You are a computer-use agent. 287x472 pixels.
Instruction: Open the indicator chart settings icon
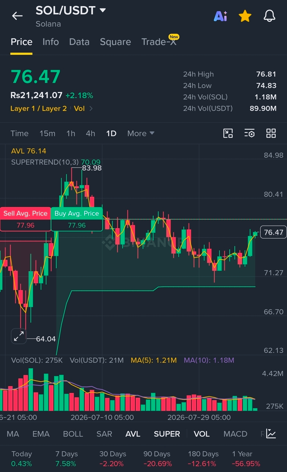click(271, 434)
